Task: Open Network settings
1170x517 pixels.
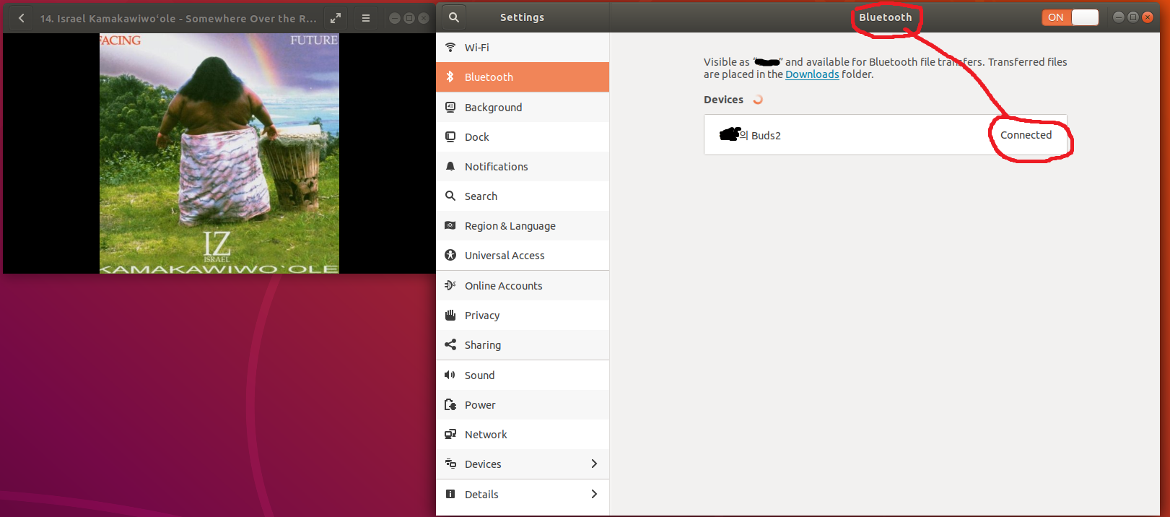Action: pyautogui.click(x=523, y=434)
